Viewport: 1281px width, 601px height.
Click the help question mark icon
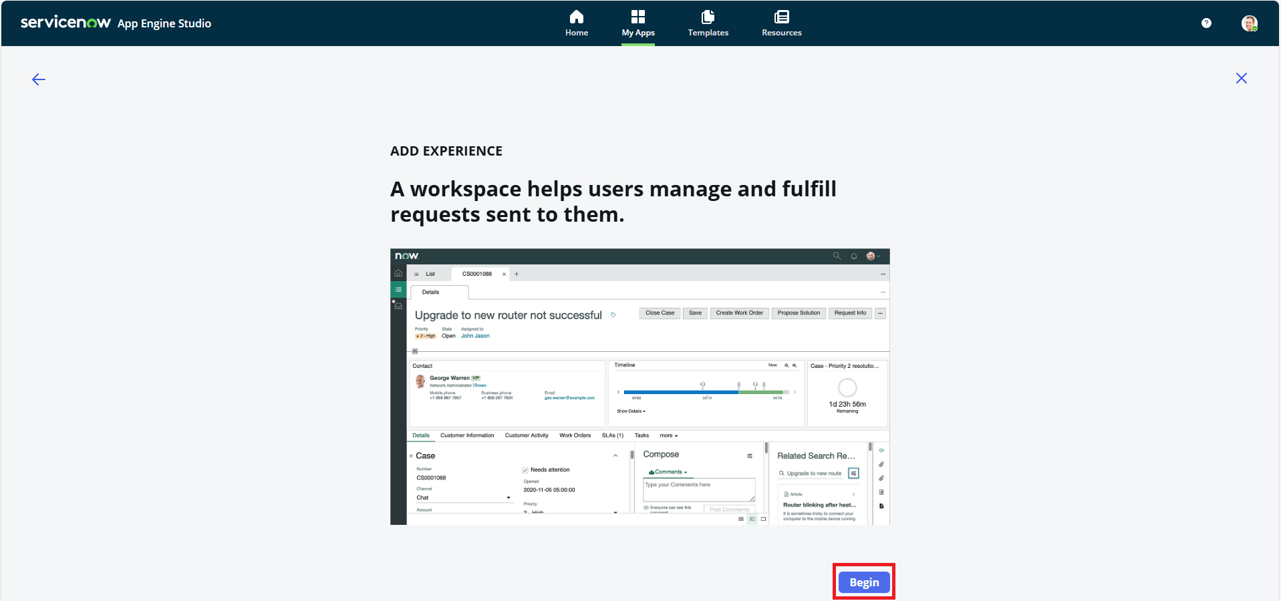1205,23
